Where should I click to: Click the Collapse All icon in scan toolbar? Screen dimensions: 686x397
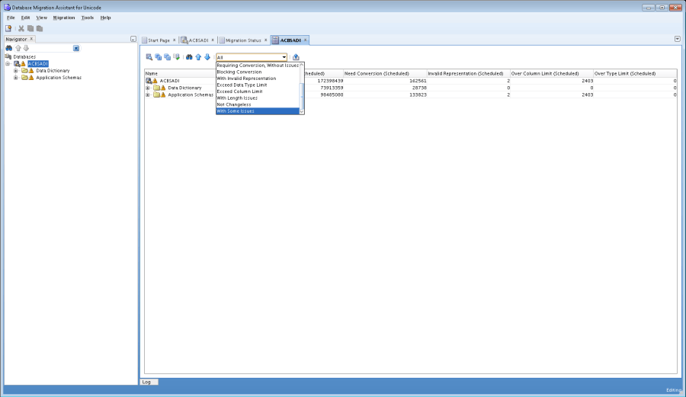pyautogui.click(x=167, y=57)
